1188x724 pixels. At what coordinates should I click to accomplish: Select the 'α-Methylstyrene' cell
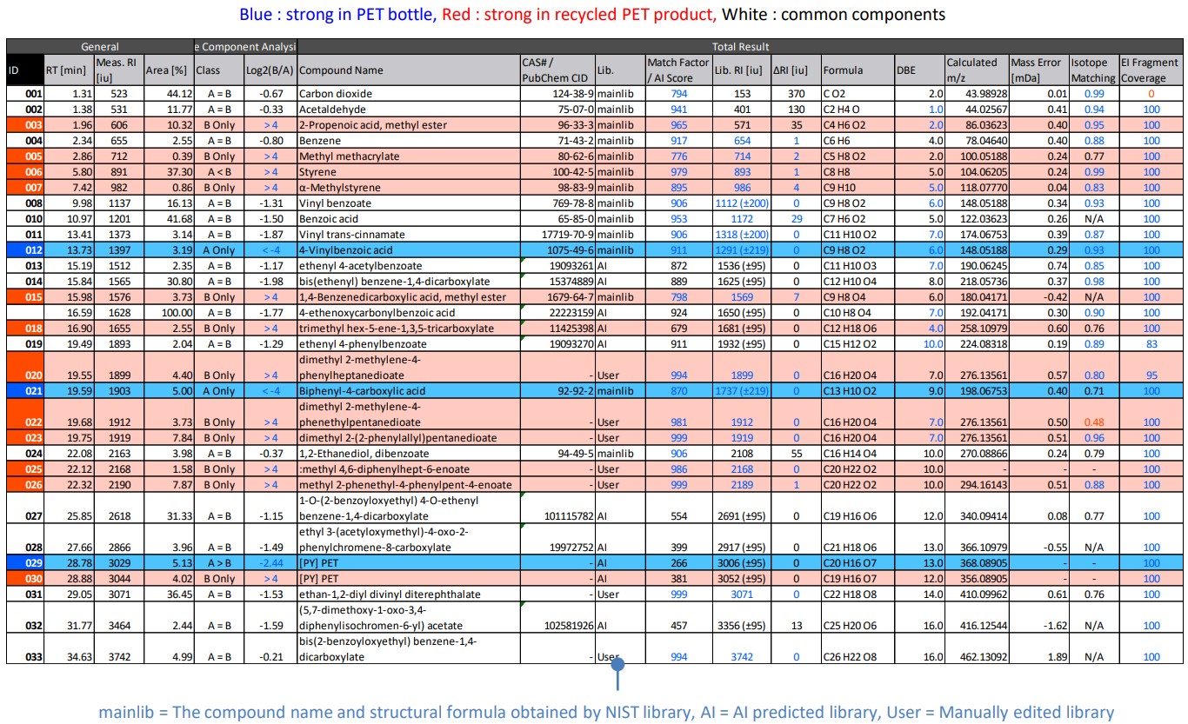click(408, 187)
